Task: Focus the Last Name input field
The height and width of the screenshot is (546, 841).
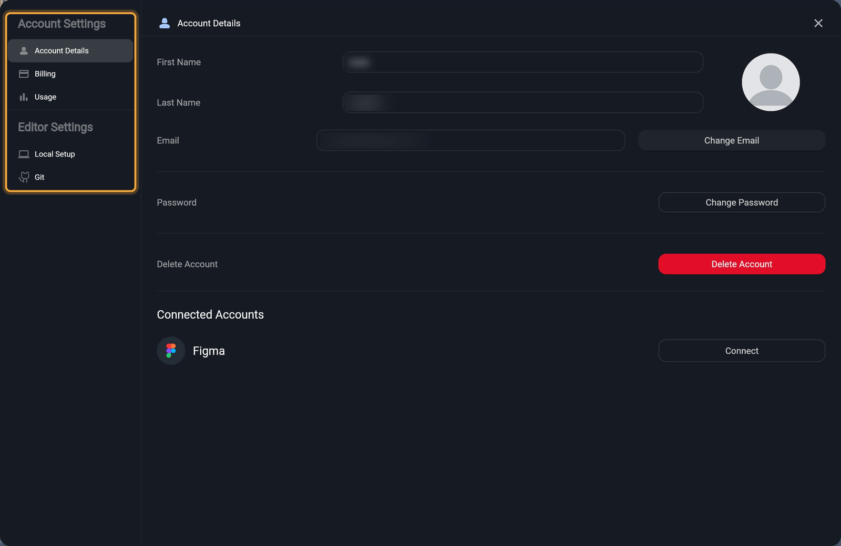Action: tap(522, 102)
